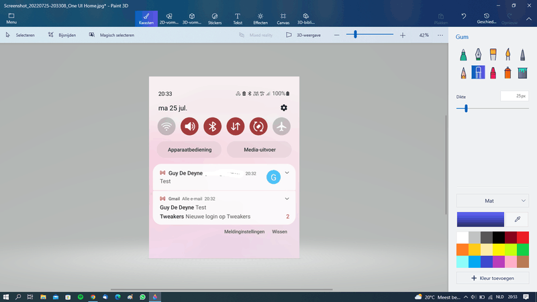Open the Stickers tab
Screen dimensions: 537x302
pyautogui.click(x=215, y=19)
